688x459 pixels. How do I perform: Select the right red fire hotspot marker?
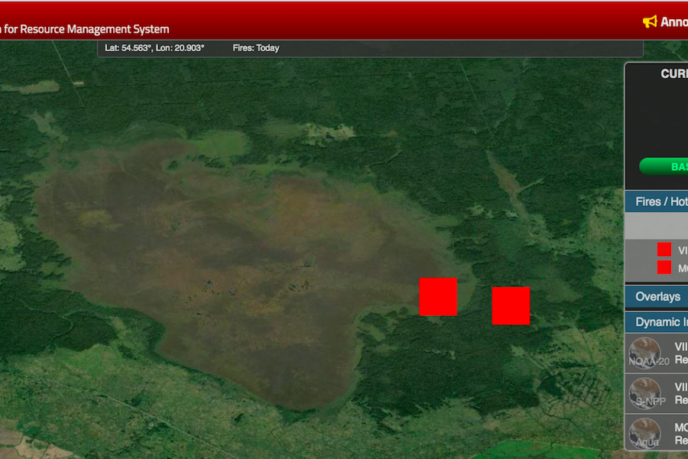511,306
